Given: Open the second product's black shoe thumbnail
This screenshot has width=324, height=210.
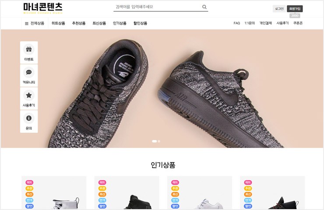Looking at the screenshot, I should (137, 202).
